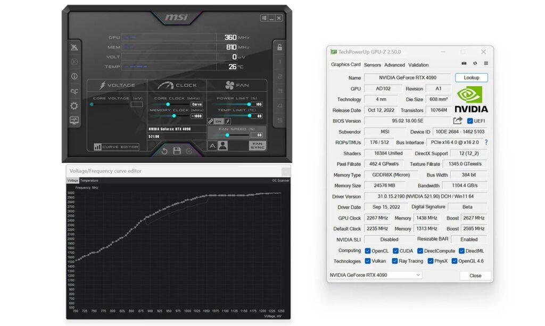The image size is (545, 326).
Task: Select profile slot 5 in Afterburner
Action: pos(280,120)
